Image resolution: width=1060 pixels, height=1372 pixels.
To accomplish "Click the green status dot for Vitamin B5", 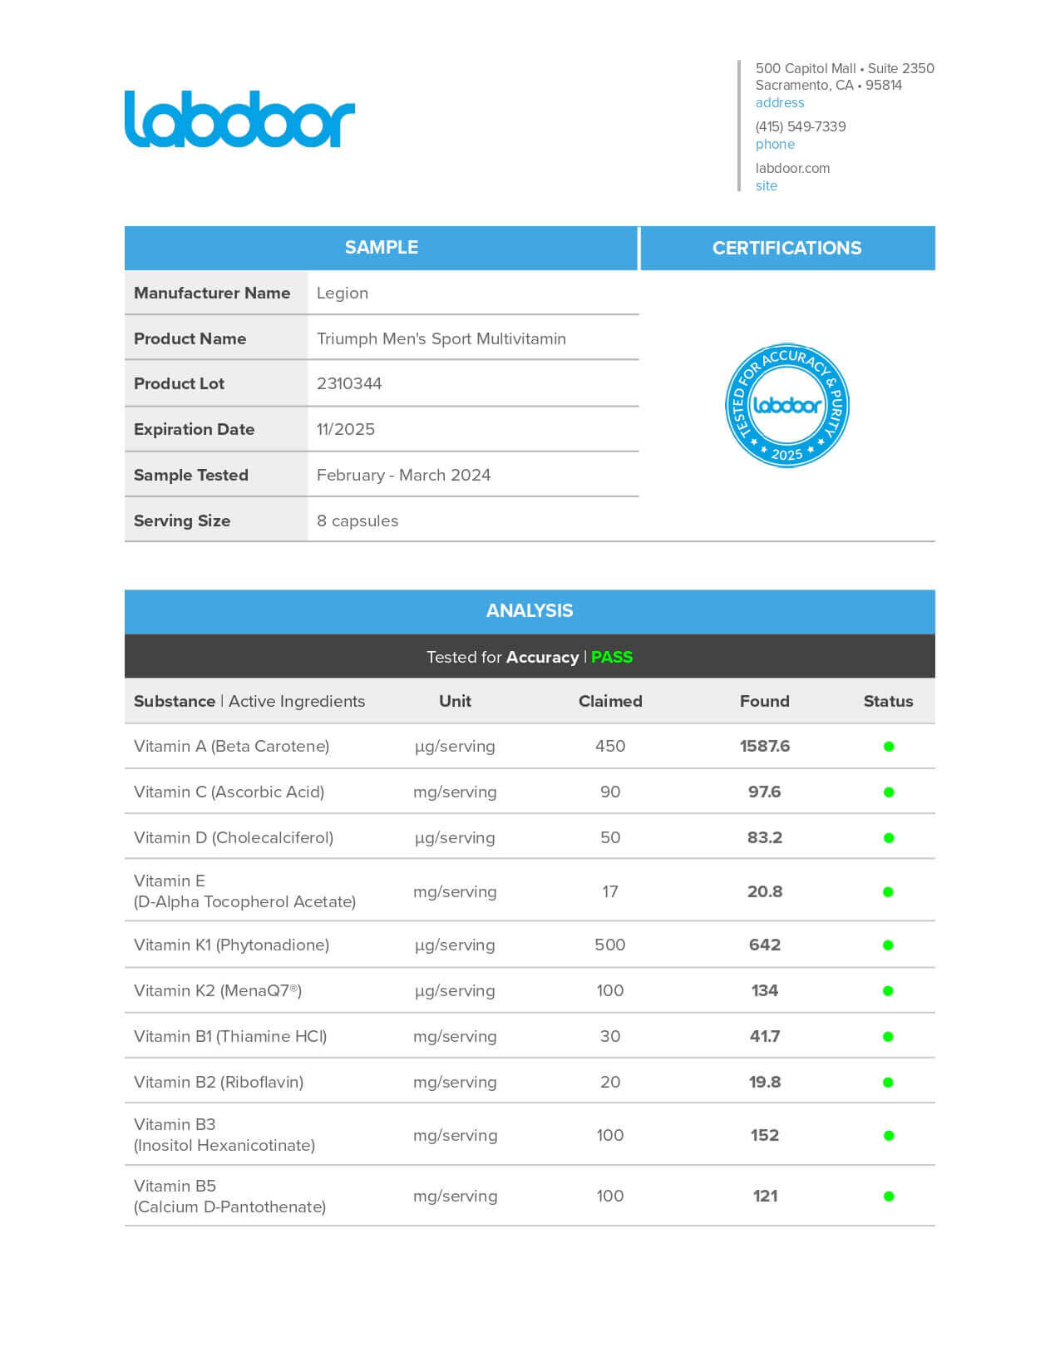I will tap(888, 1197).
